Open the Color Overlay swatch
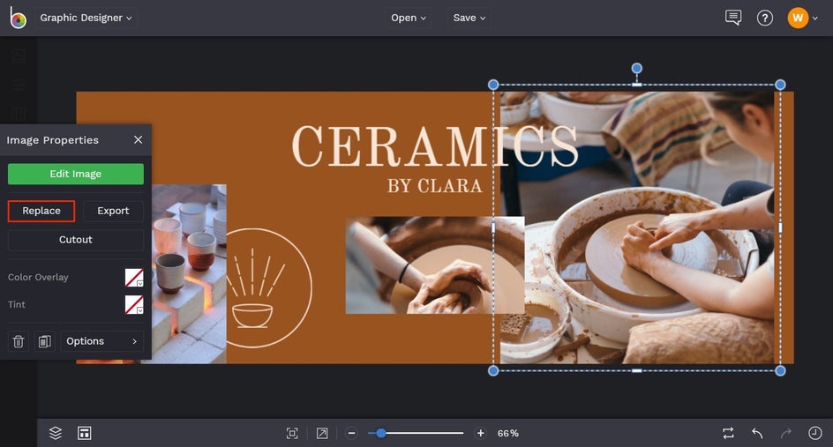The width and height of the screenshot is (833, 447). (x=134, y=277)
